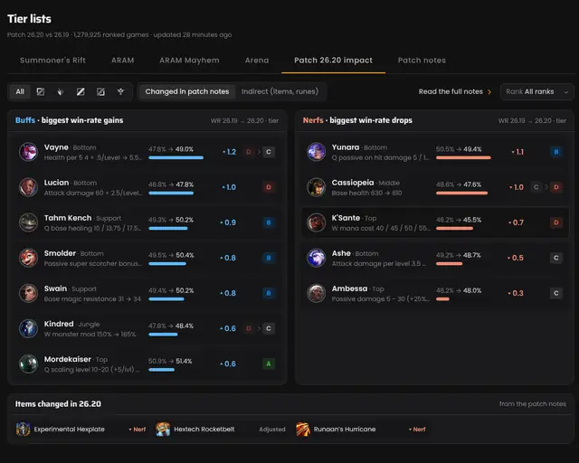The width and height of the screenshot is (579, 463).
Task: Click Kindred's champion portrait
Action: click(28, 328)
